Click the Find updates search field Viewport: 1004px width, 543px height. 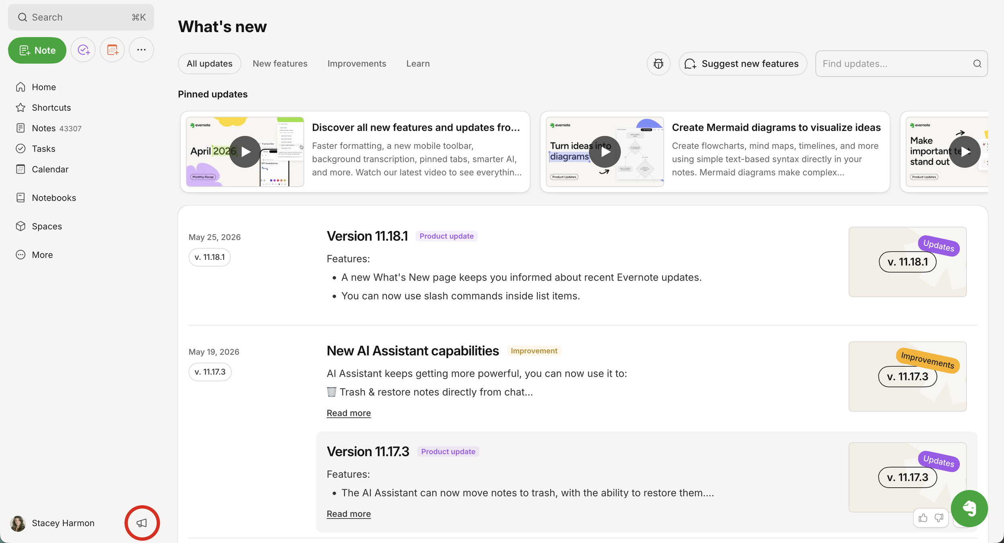click(x=902, y=63)
